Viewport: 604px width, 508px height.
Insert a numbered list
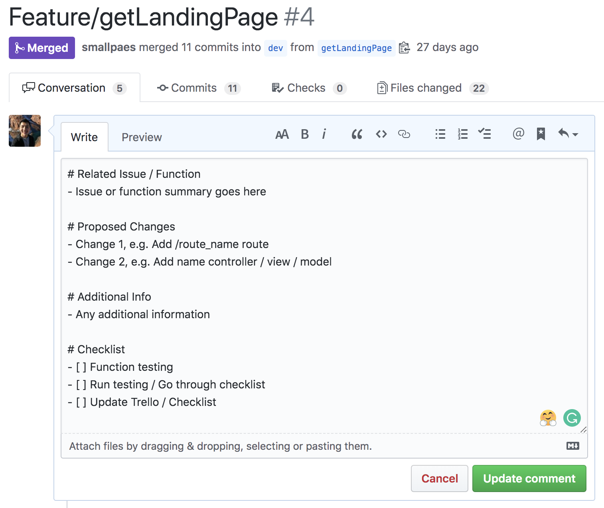click(463, 134)
